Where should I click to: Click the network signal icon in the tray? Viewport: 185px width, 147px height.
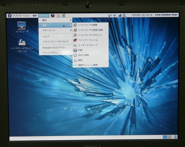tap(120, 15)
